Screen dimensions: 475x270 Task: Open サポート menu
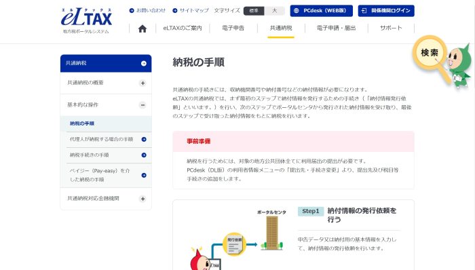391,28
